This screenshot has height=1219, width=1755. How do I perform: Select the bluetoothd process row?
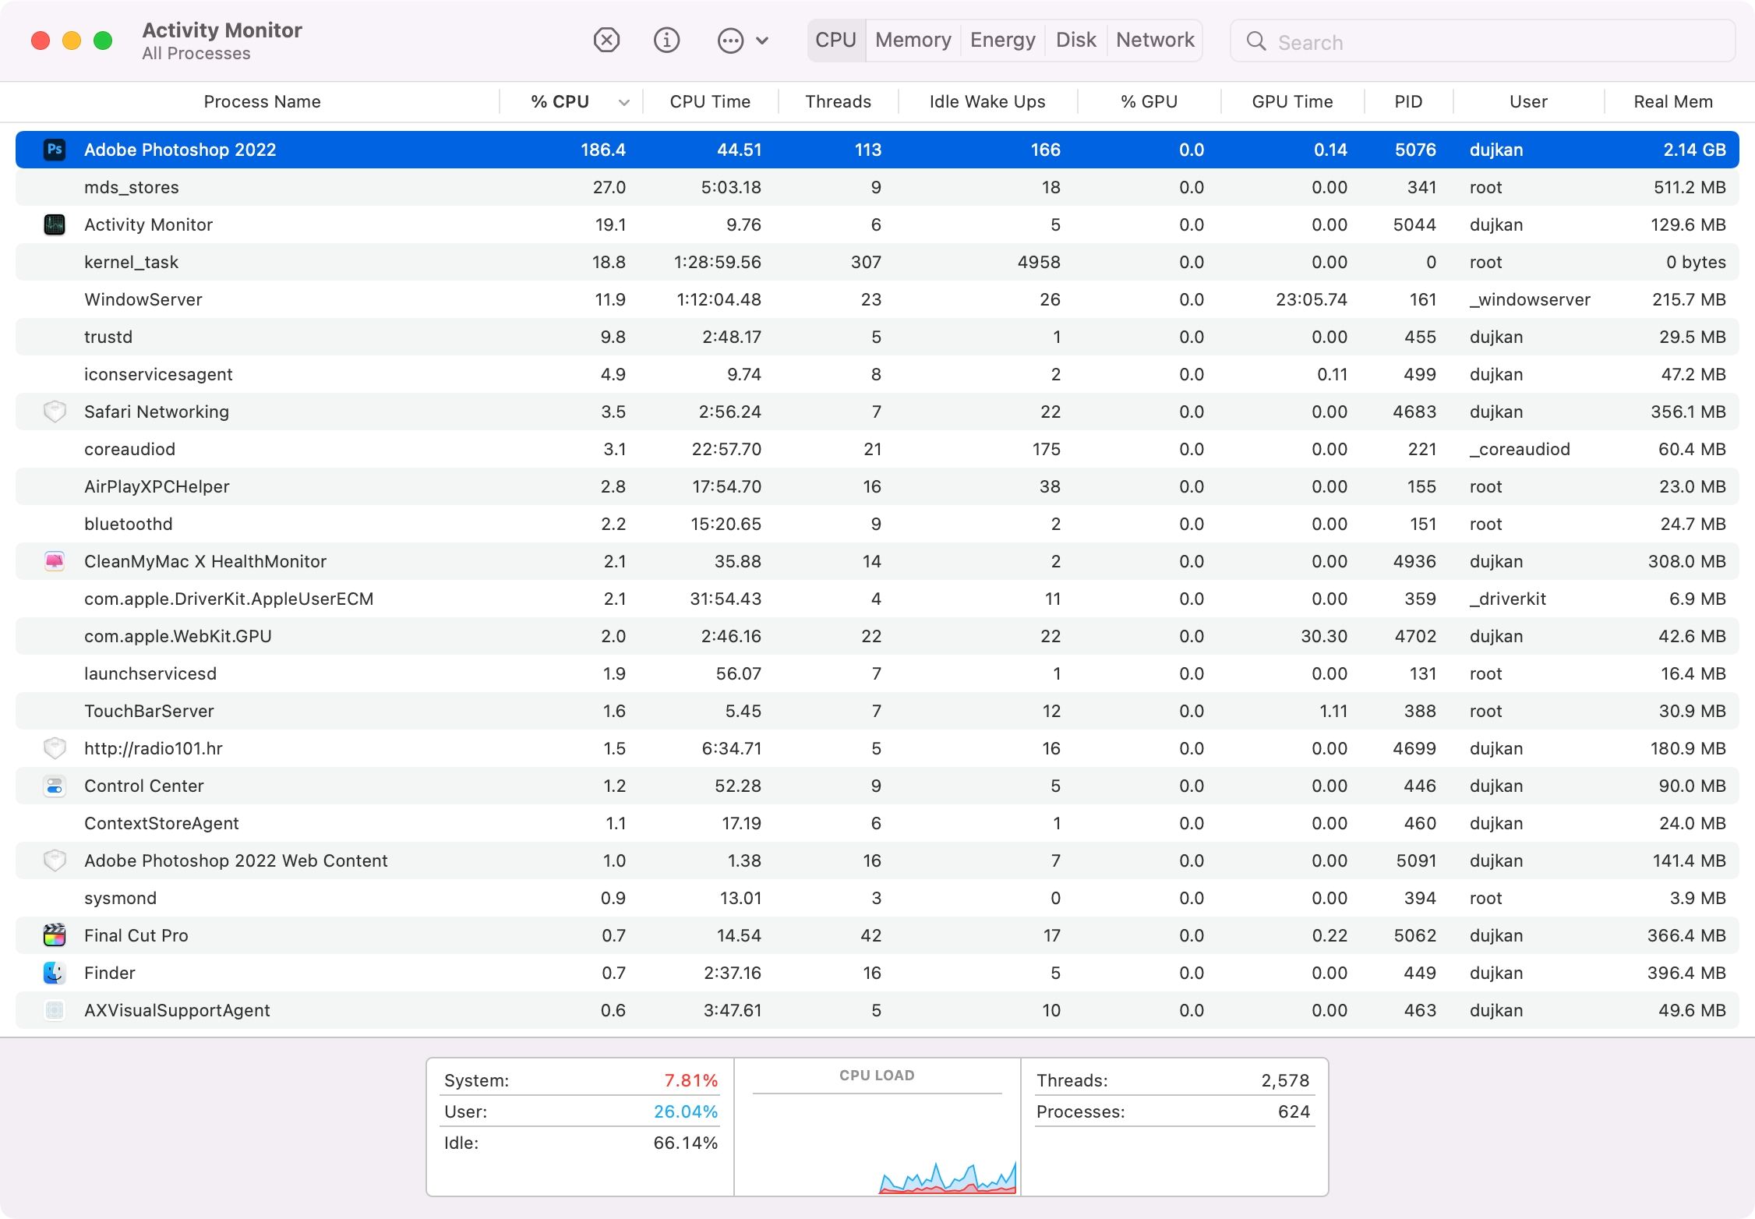(877, 524)
